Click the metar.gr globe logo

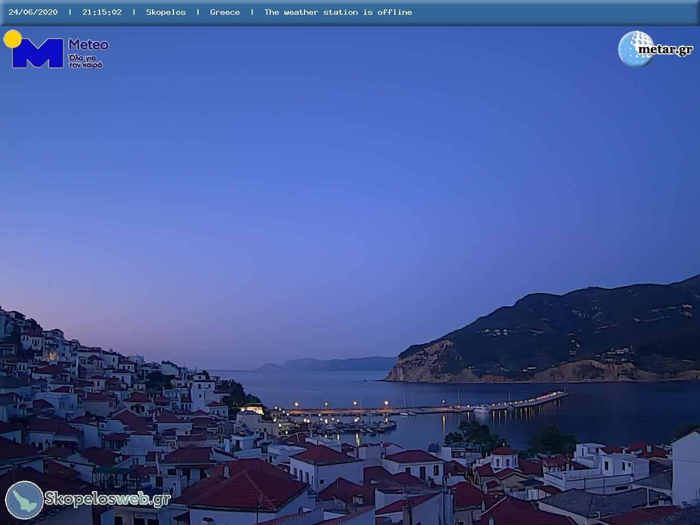[x=655, y=49]
